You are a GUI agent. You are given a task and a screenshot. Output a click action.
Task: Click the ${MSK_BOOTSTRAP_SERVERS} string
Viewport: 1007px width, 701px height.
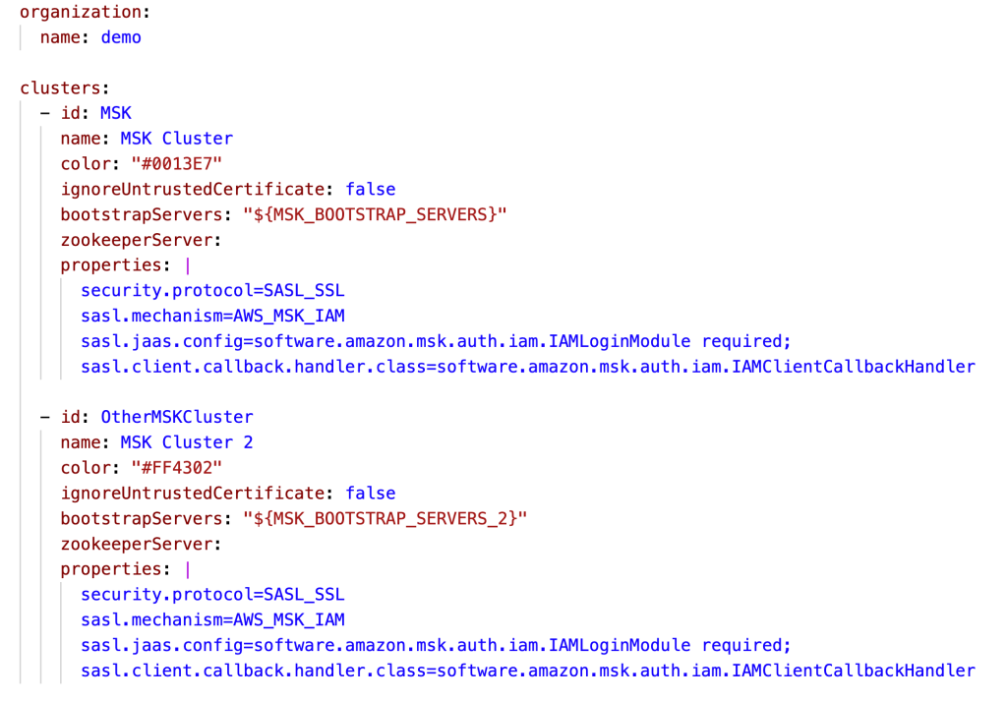point(375,214)
